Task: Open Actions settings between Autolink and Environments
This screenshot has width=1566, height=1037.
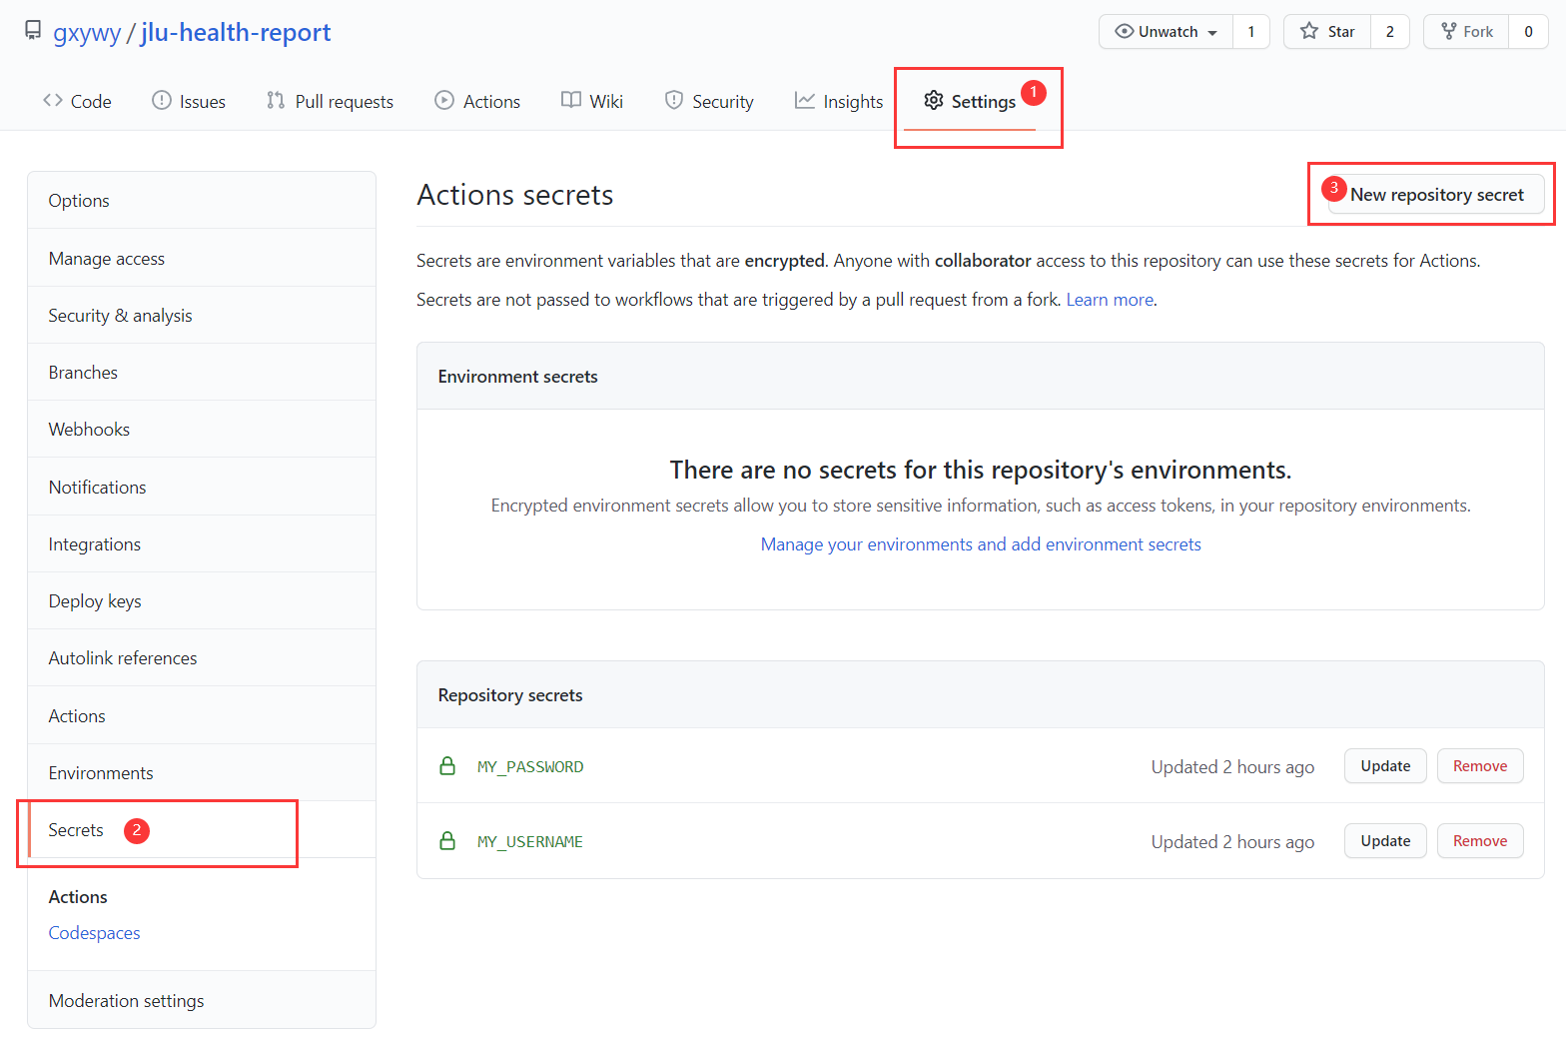Action: (x=202, y=716)
